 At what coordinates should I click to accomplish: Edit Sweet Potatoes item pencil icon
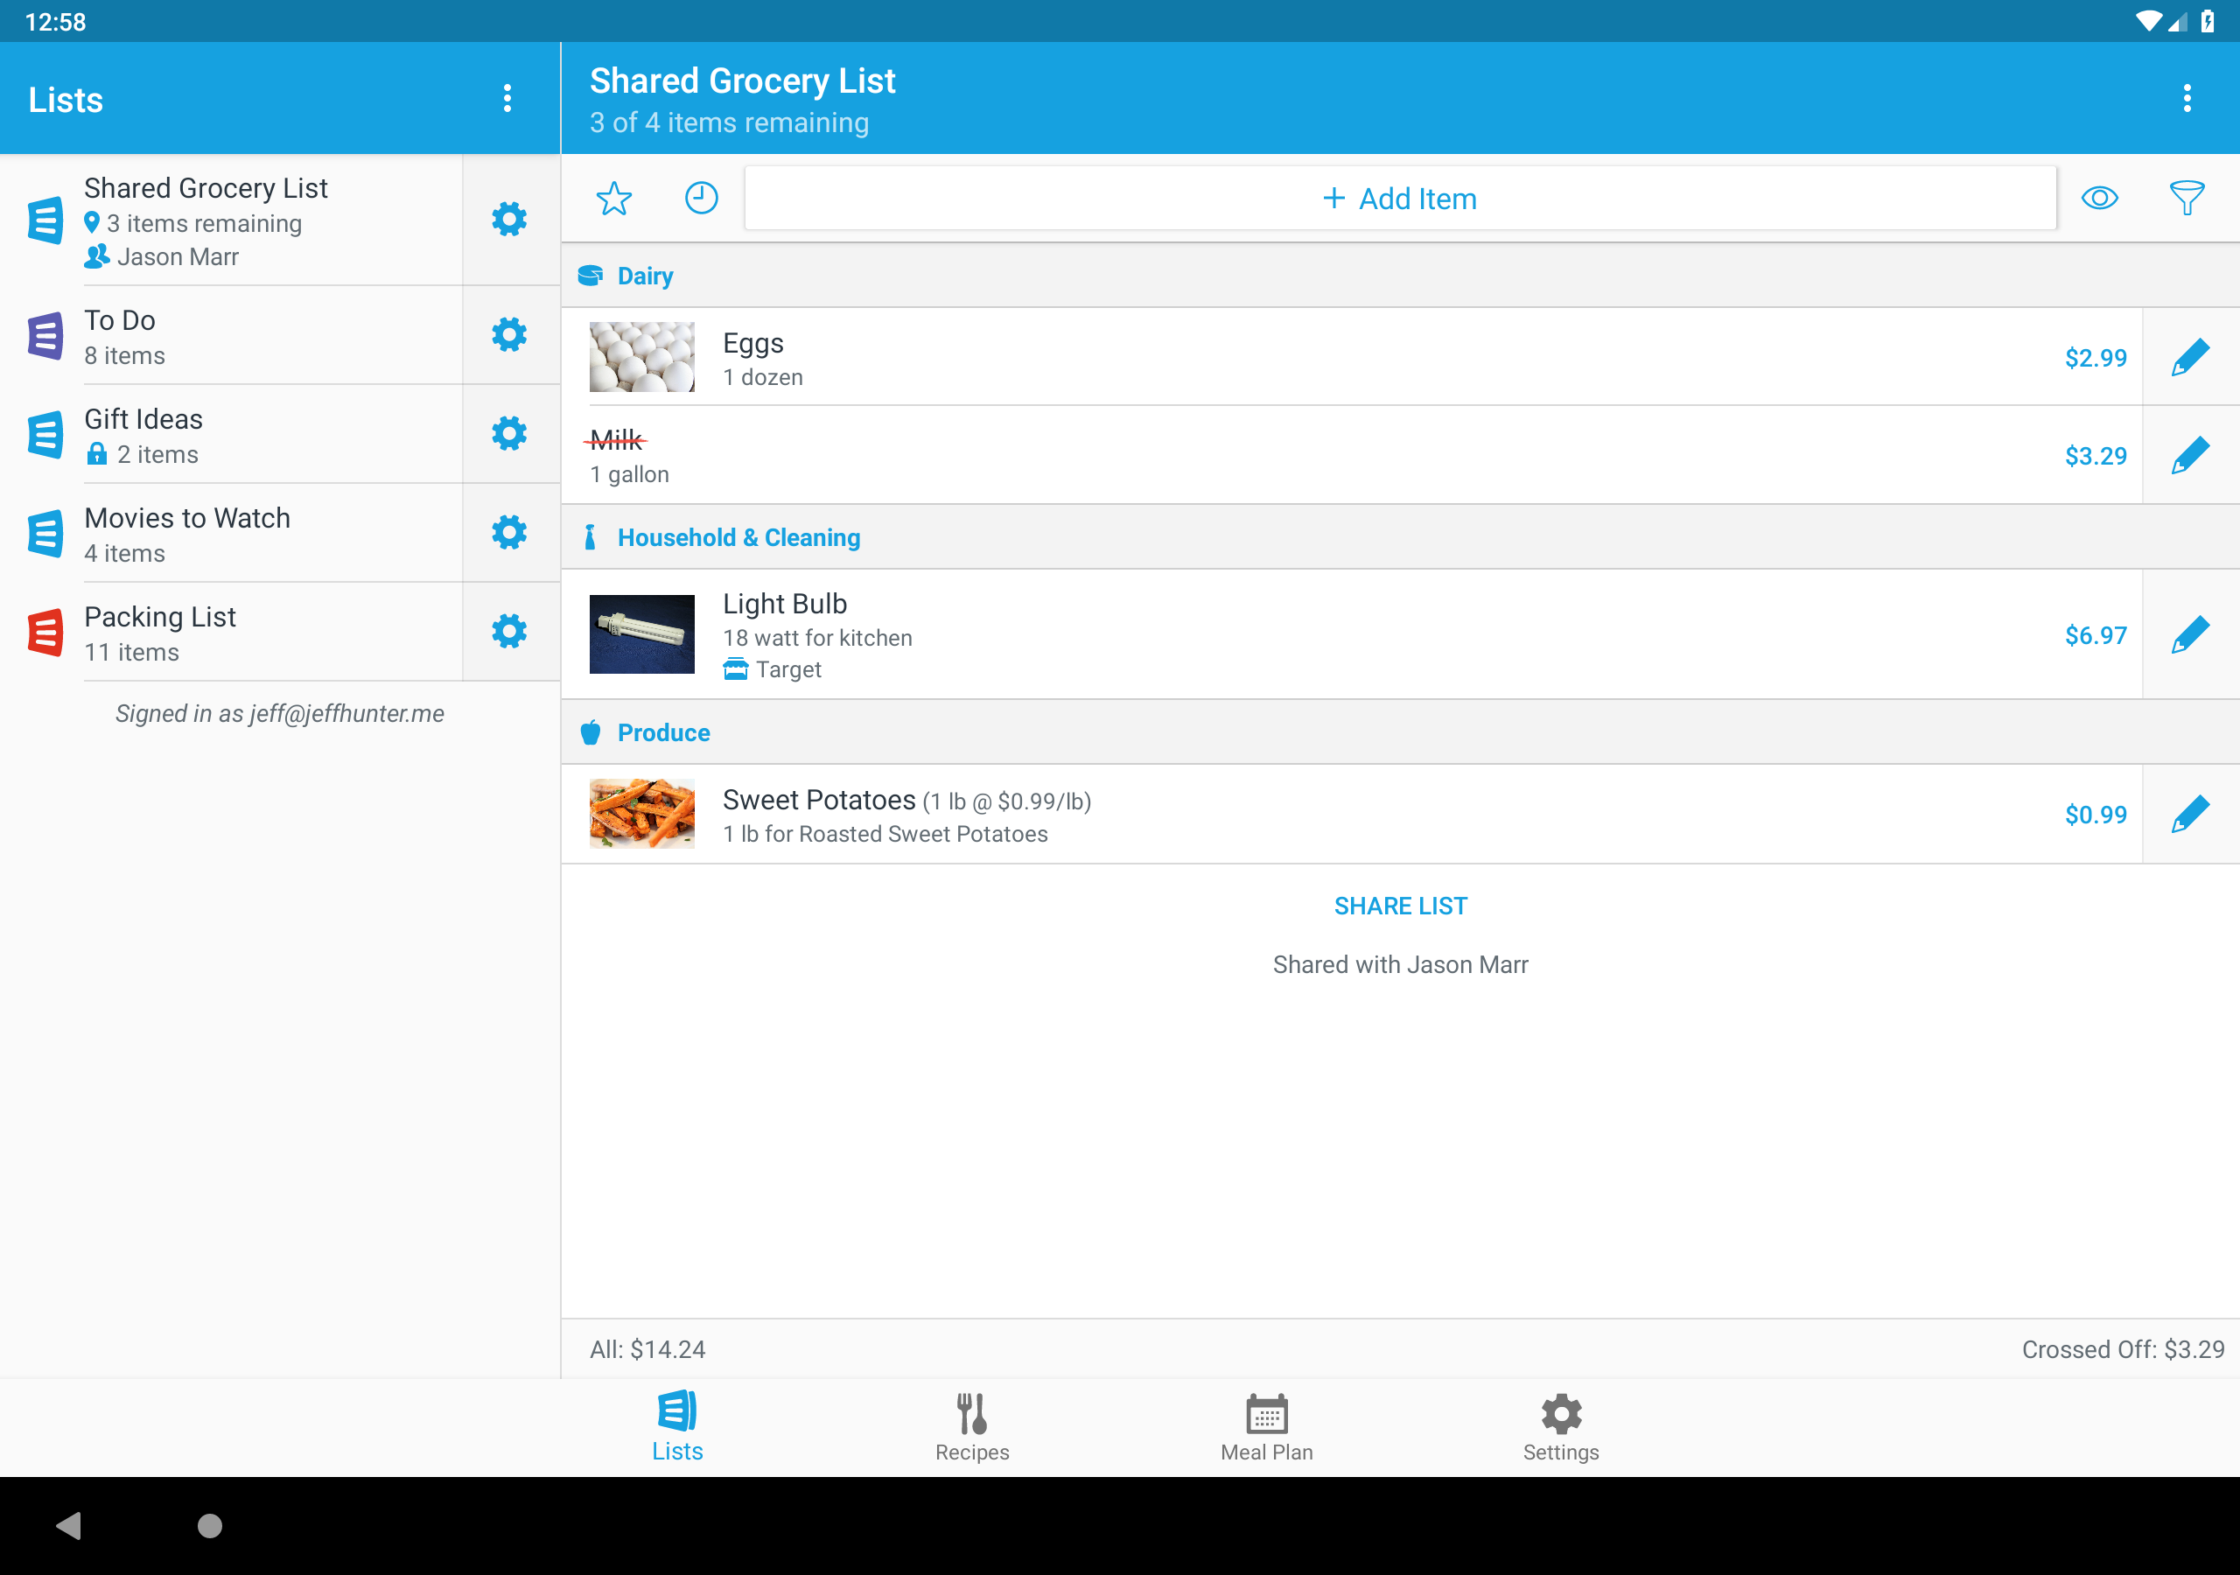click(x=2190, y=814)
